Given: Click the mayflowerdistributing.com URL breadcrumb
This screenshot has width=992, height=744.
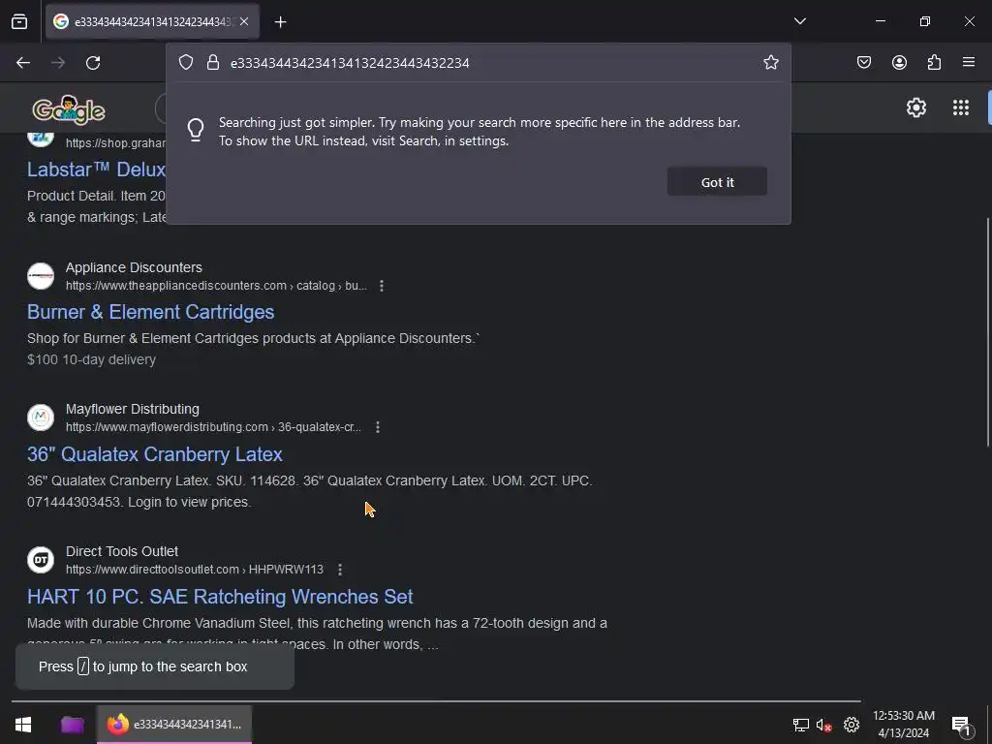Looking at the screenshot, I should [213, 427].
